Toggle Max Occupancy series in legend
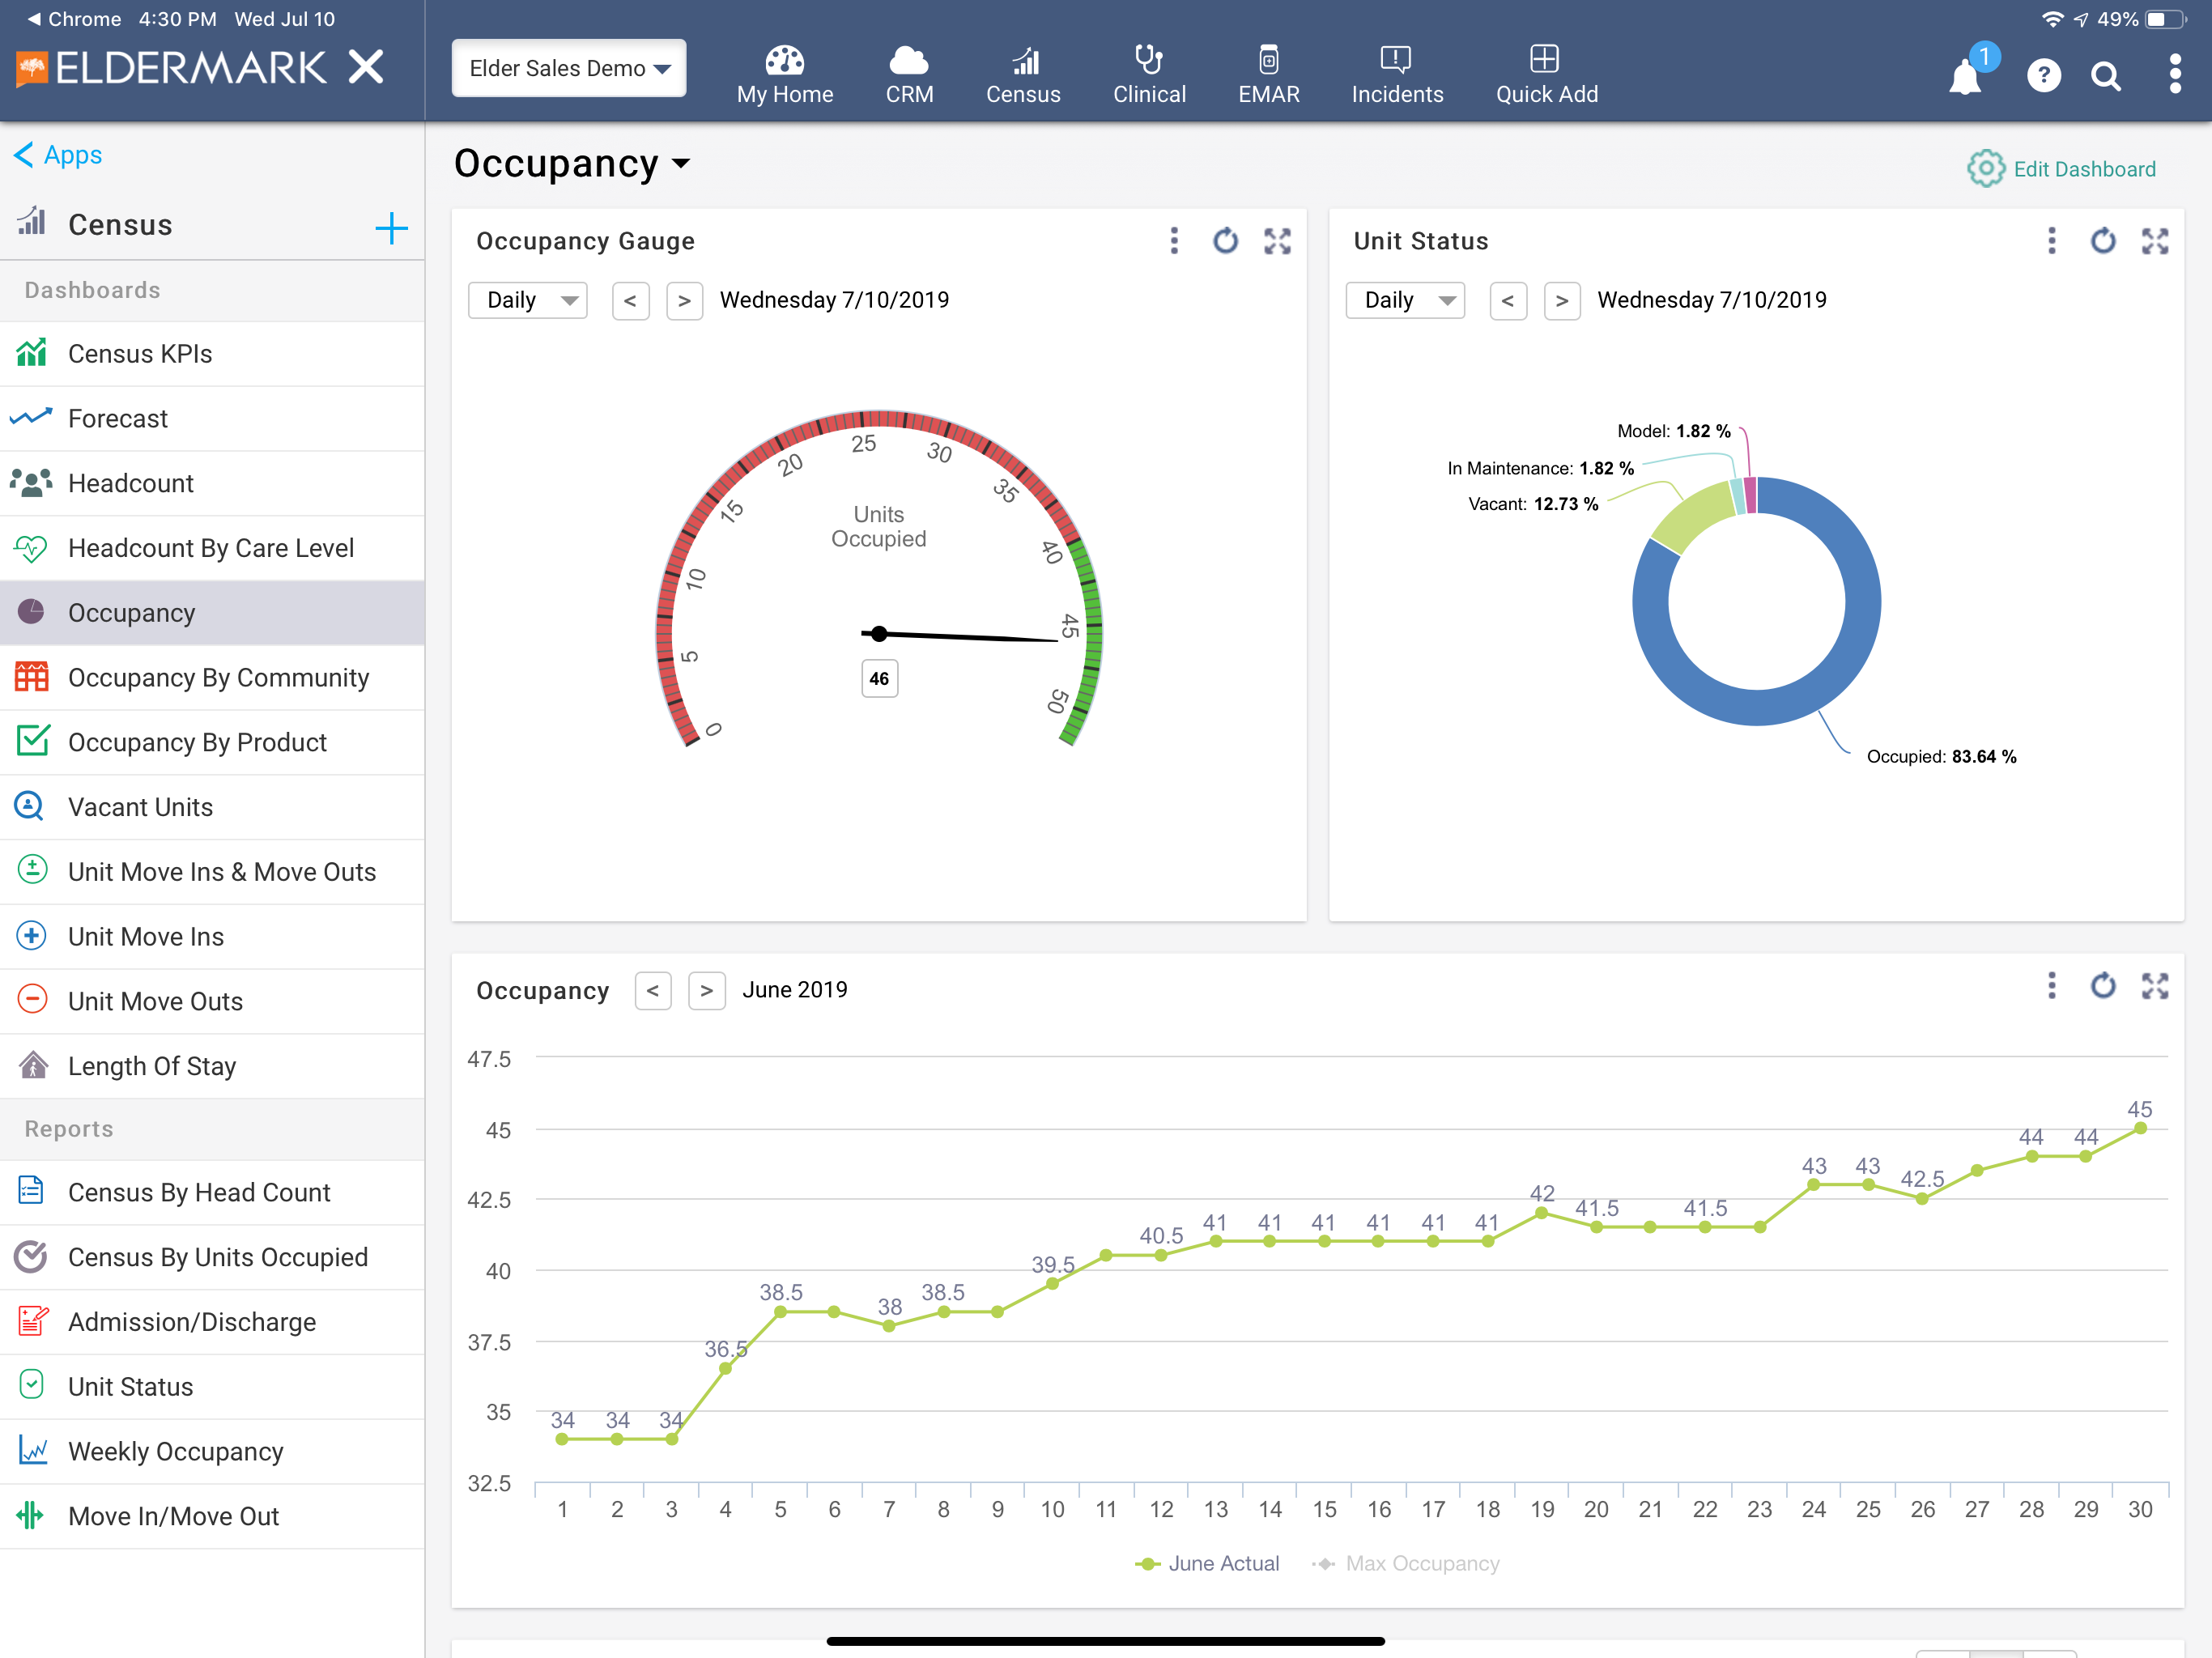This screenshot has height=1658, width=2212. coord(1406,1563)
